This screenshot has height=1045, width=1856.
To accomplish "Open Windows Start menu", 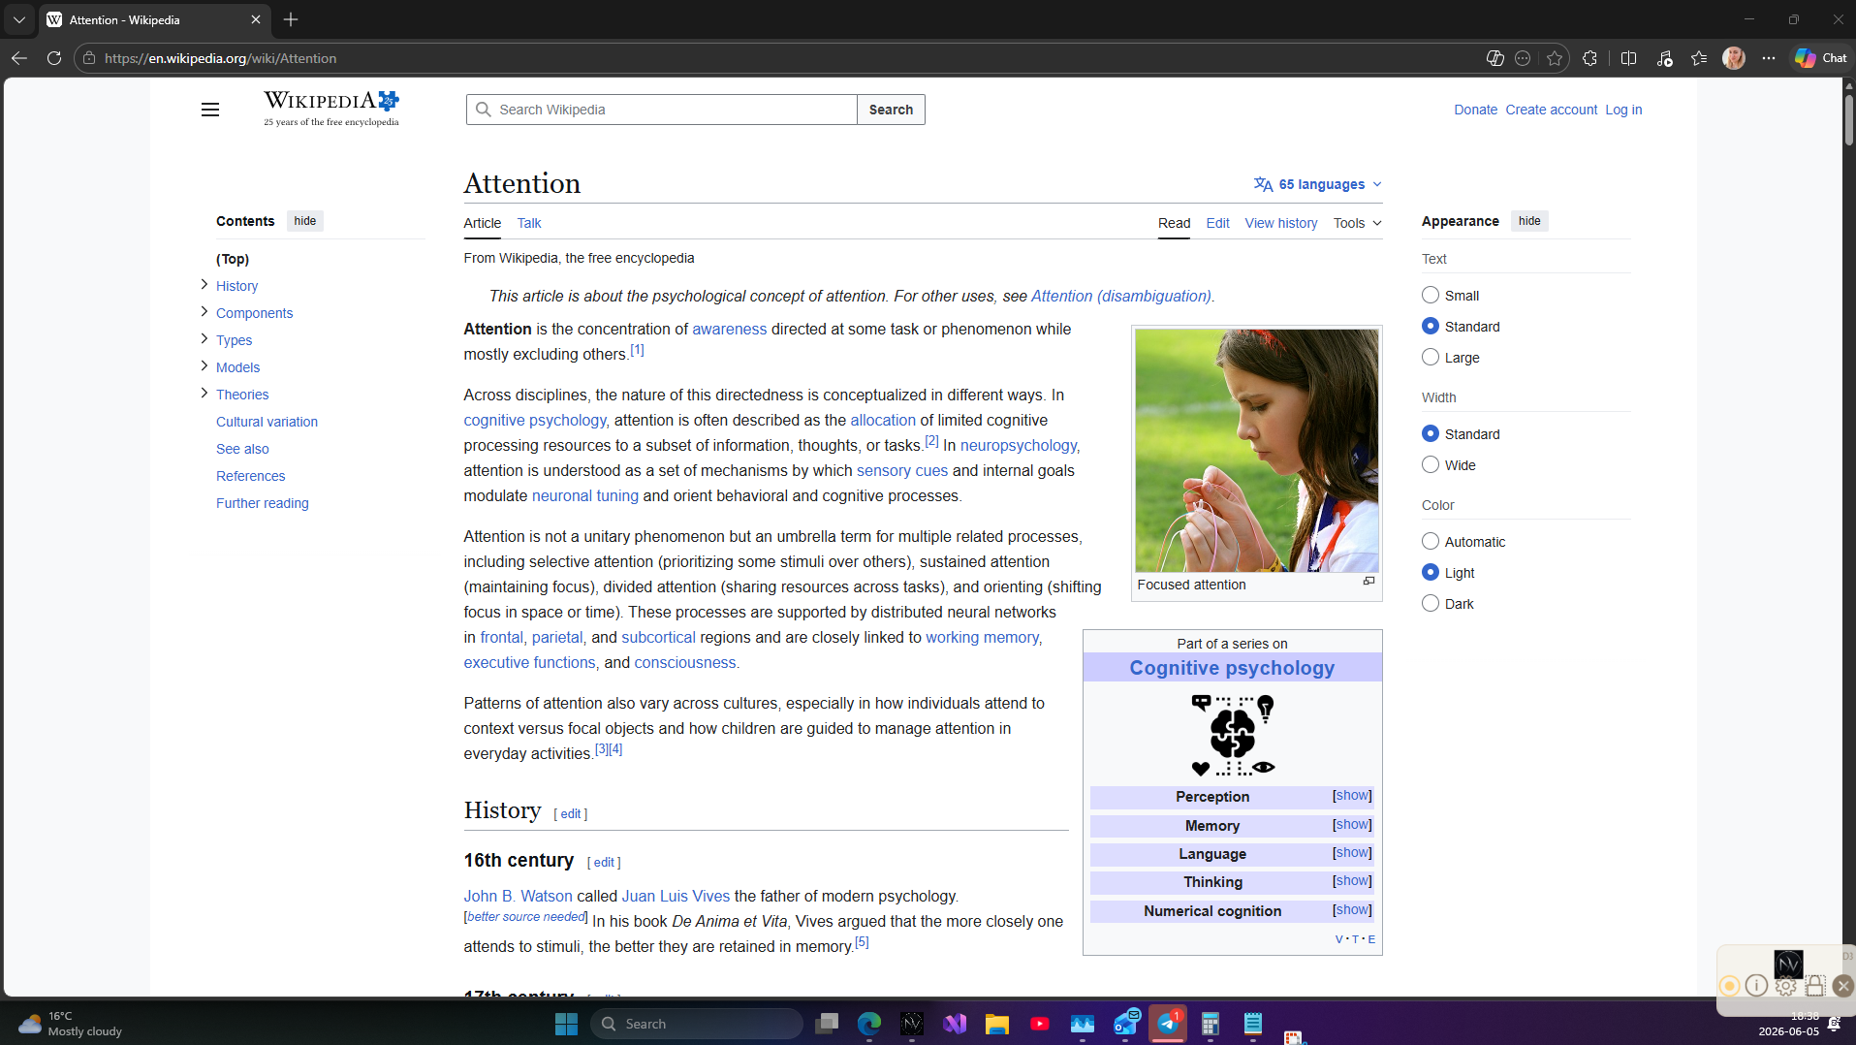I will [566, 1024].
